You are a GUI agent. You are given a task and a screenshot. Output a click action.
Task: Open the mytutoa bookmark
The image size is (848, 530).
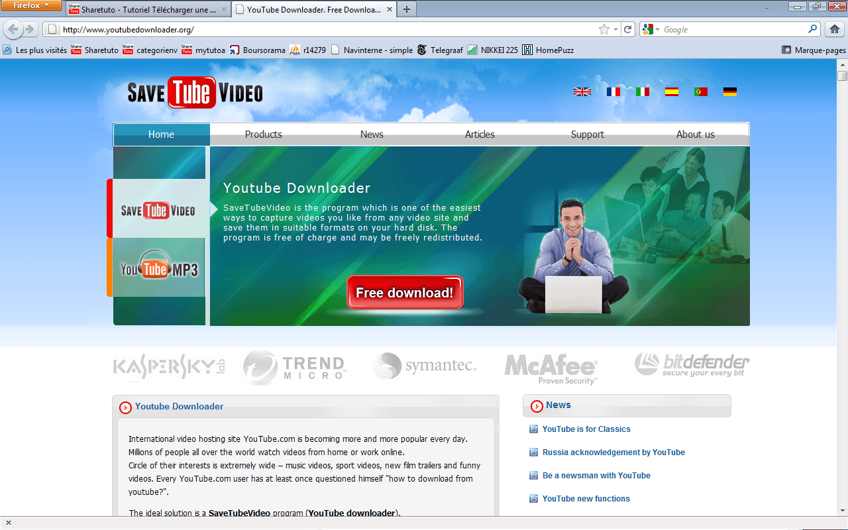coord(203,50)
